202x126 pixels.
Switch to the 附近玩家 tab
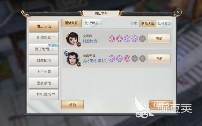click(x=92, y=23)
